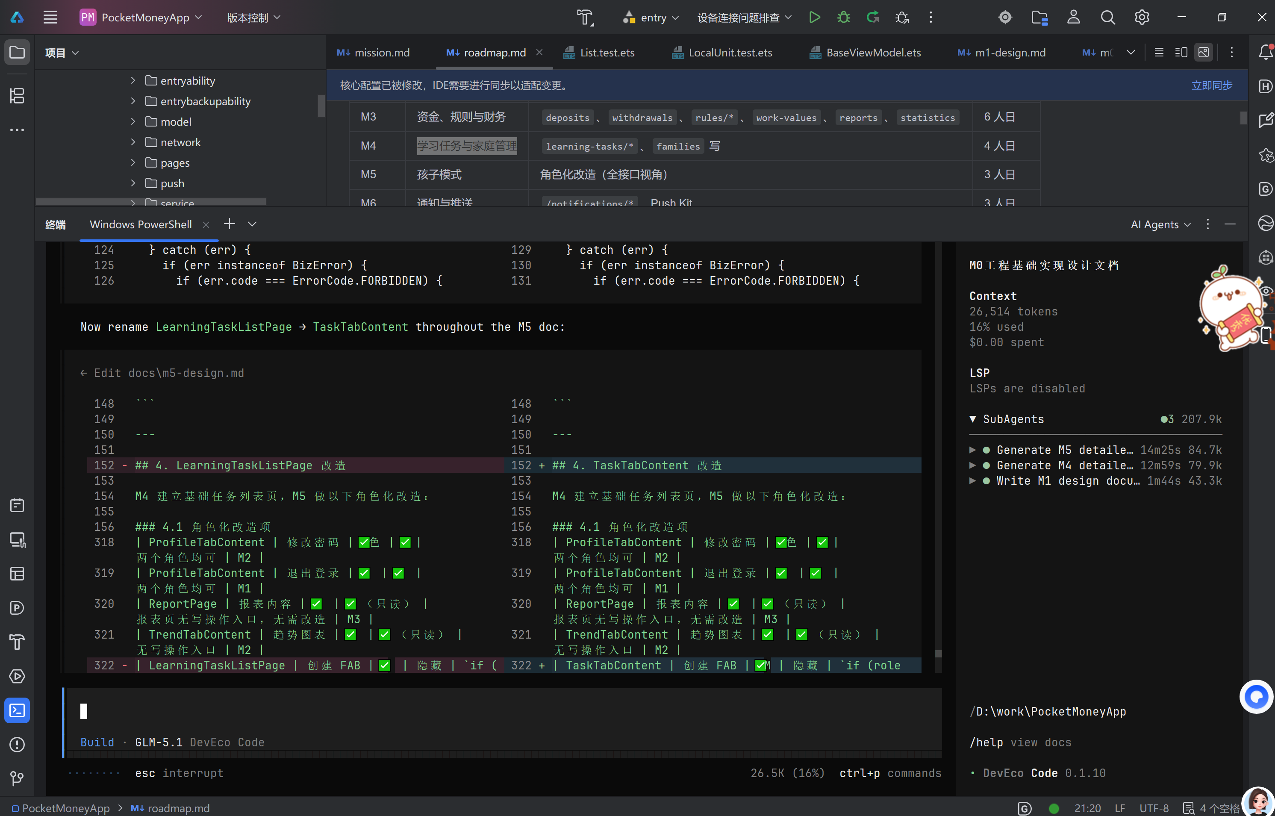Attach debugger using the bug-with-arrow icon
Viewport: 1275px width, 816px height.
[902, 18]
